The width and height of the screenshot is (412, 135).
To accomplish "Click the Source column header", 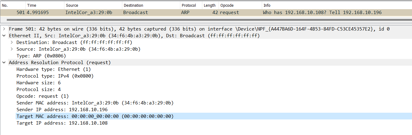I will [x=93, y=5].
